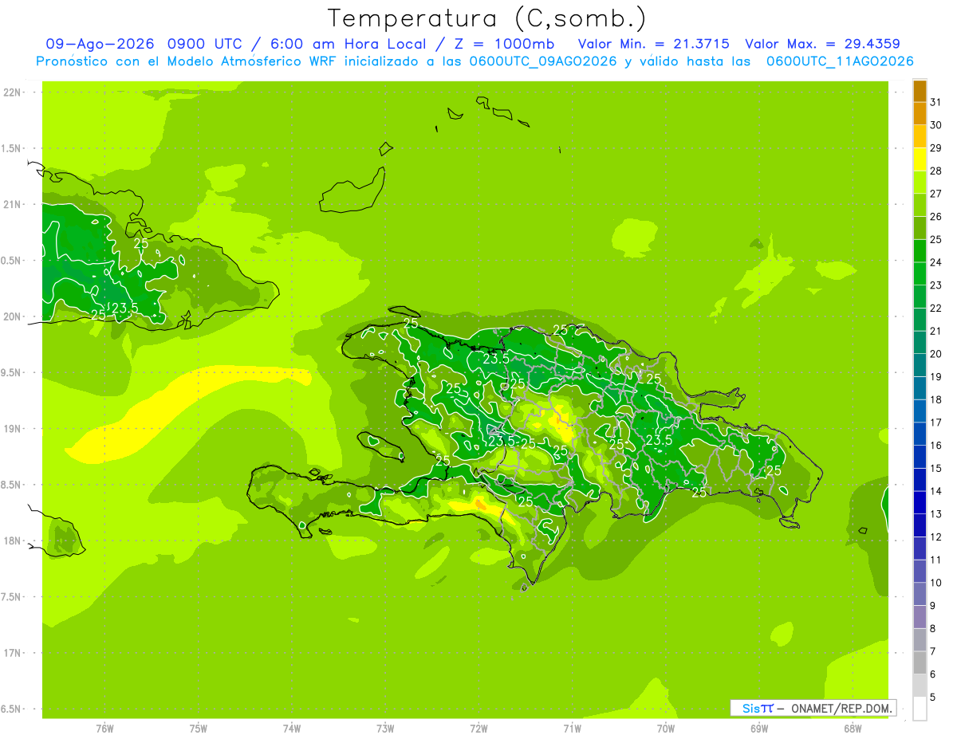
Task: Click the teal 19–20 legend color band
Action: [920, 365]
